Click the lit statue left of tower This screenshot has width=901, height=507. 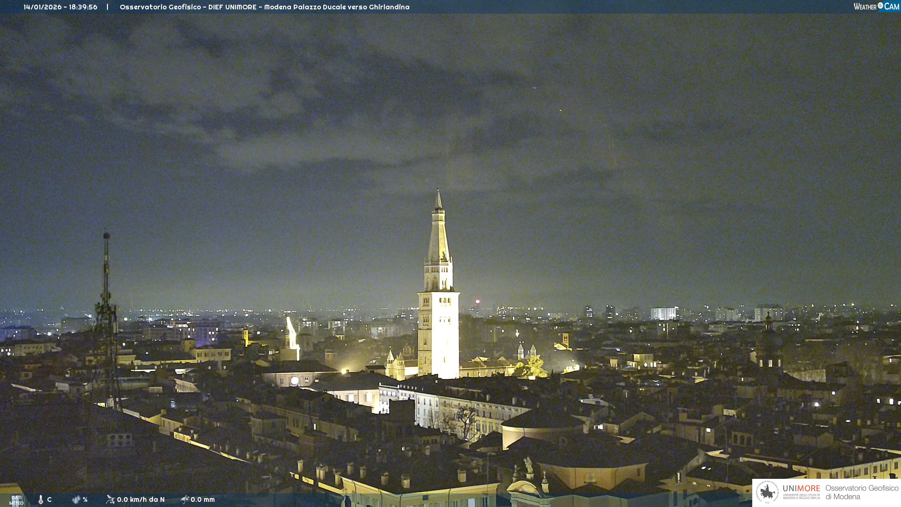click(x=292, y=333)
